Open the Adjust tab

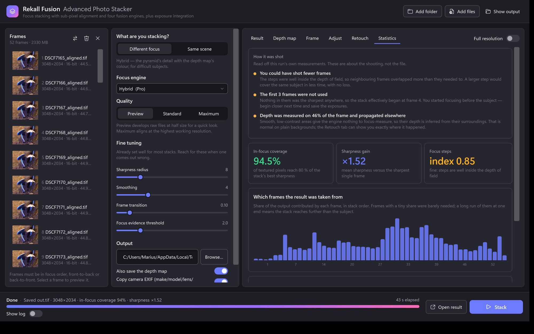[x=335, y=38]
